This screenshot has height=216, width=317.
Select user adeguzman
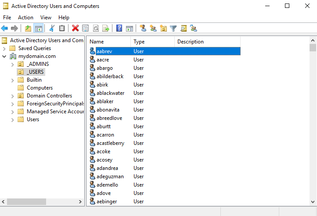(110, 176)
